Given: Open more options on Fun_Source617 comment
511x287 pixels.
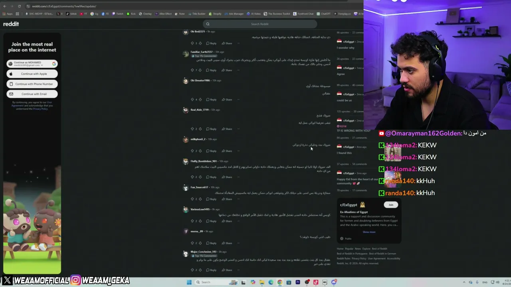Looking at the screenshot, I should click(x=239, y=199).
